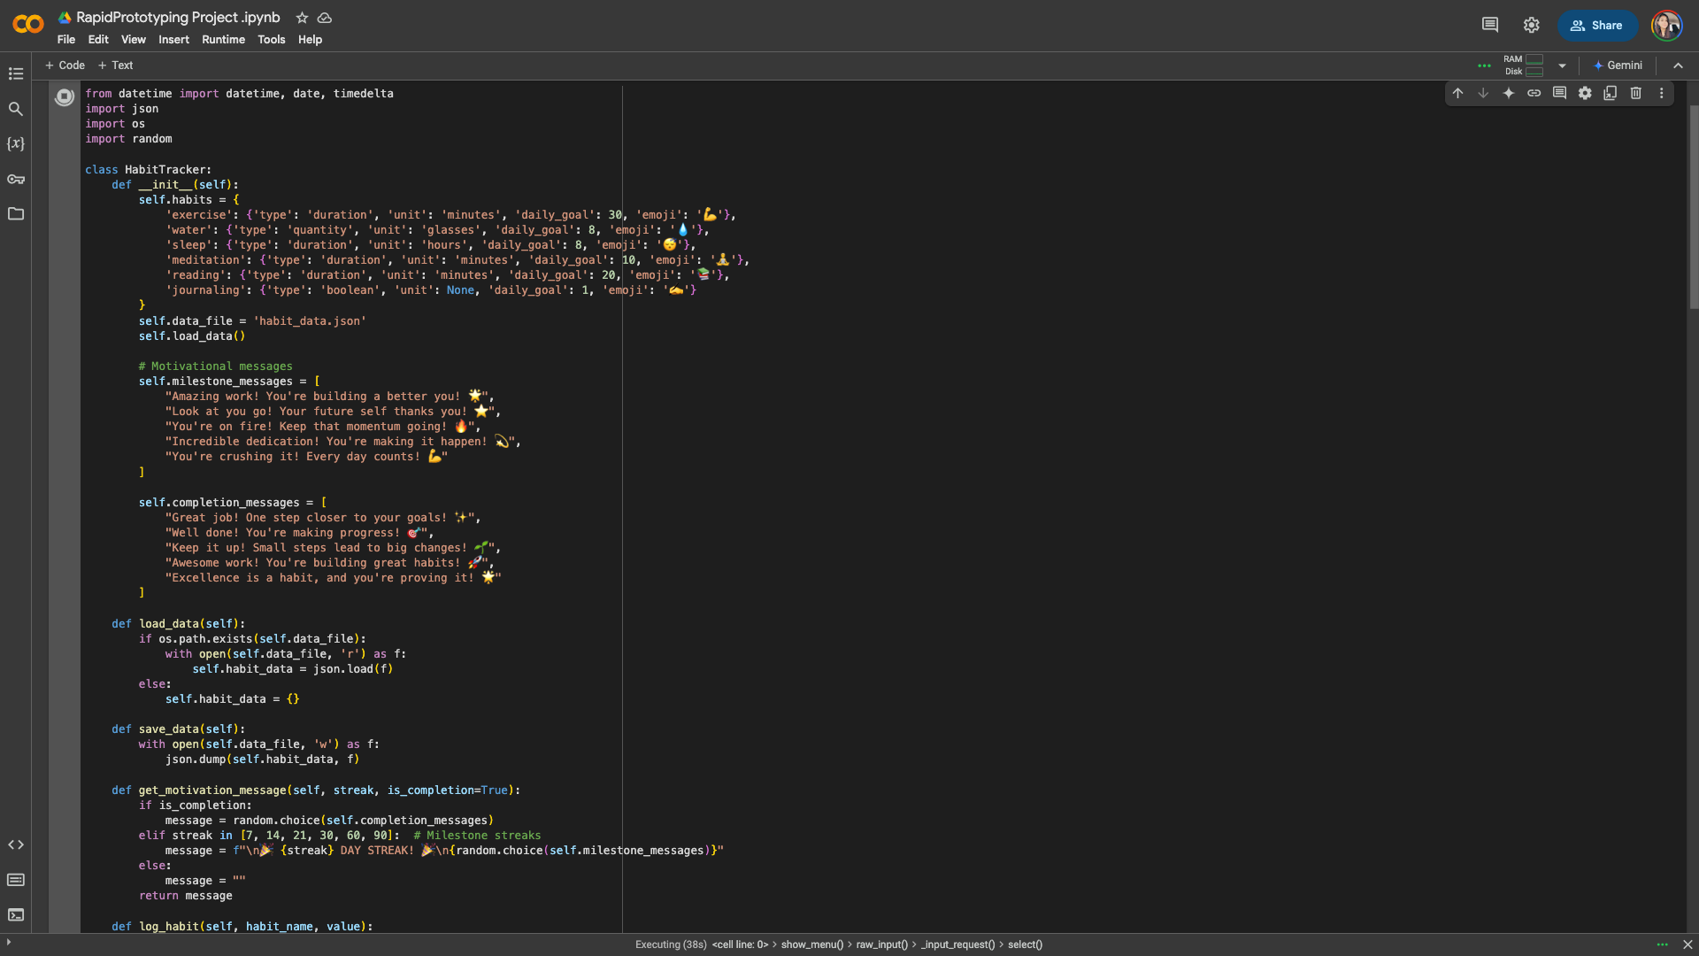Image resolution: width=1699 pixels, height=956 pixels.
Task: Open the Colab home logo
Action: (x=28, y=25)
